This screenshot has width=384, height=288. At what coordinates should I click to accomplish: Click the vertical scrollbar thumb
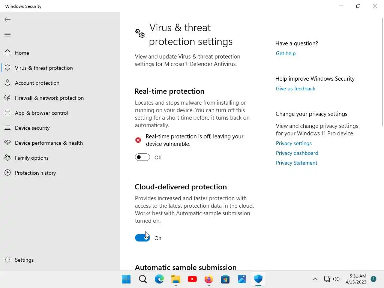pyautogui.click(x=382, y=72)
